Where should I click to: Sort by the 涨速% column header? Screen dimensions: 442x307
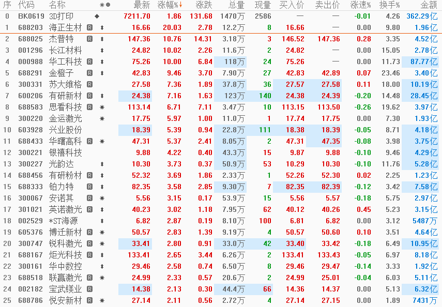click(x=360, y=5)
